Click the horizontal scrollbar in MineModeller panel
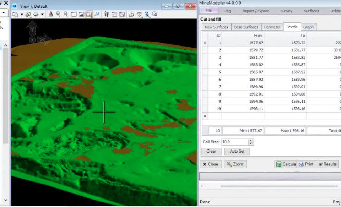341x207 pixels. coord(278,186)
